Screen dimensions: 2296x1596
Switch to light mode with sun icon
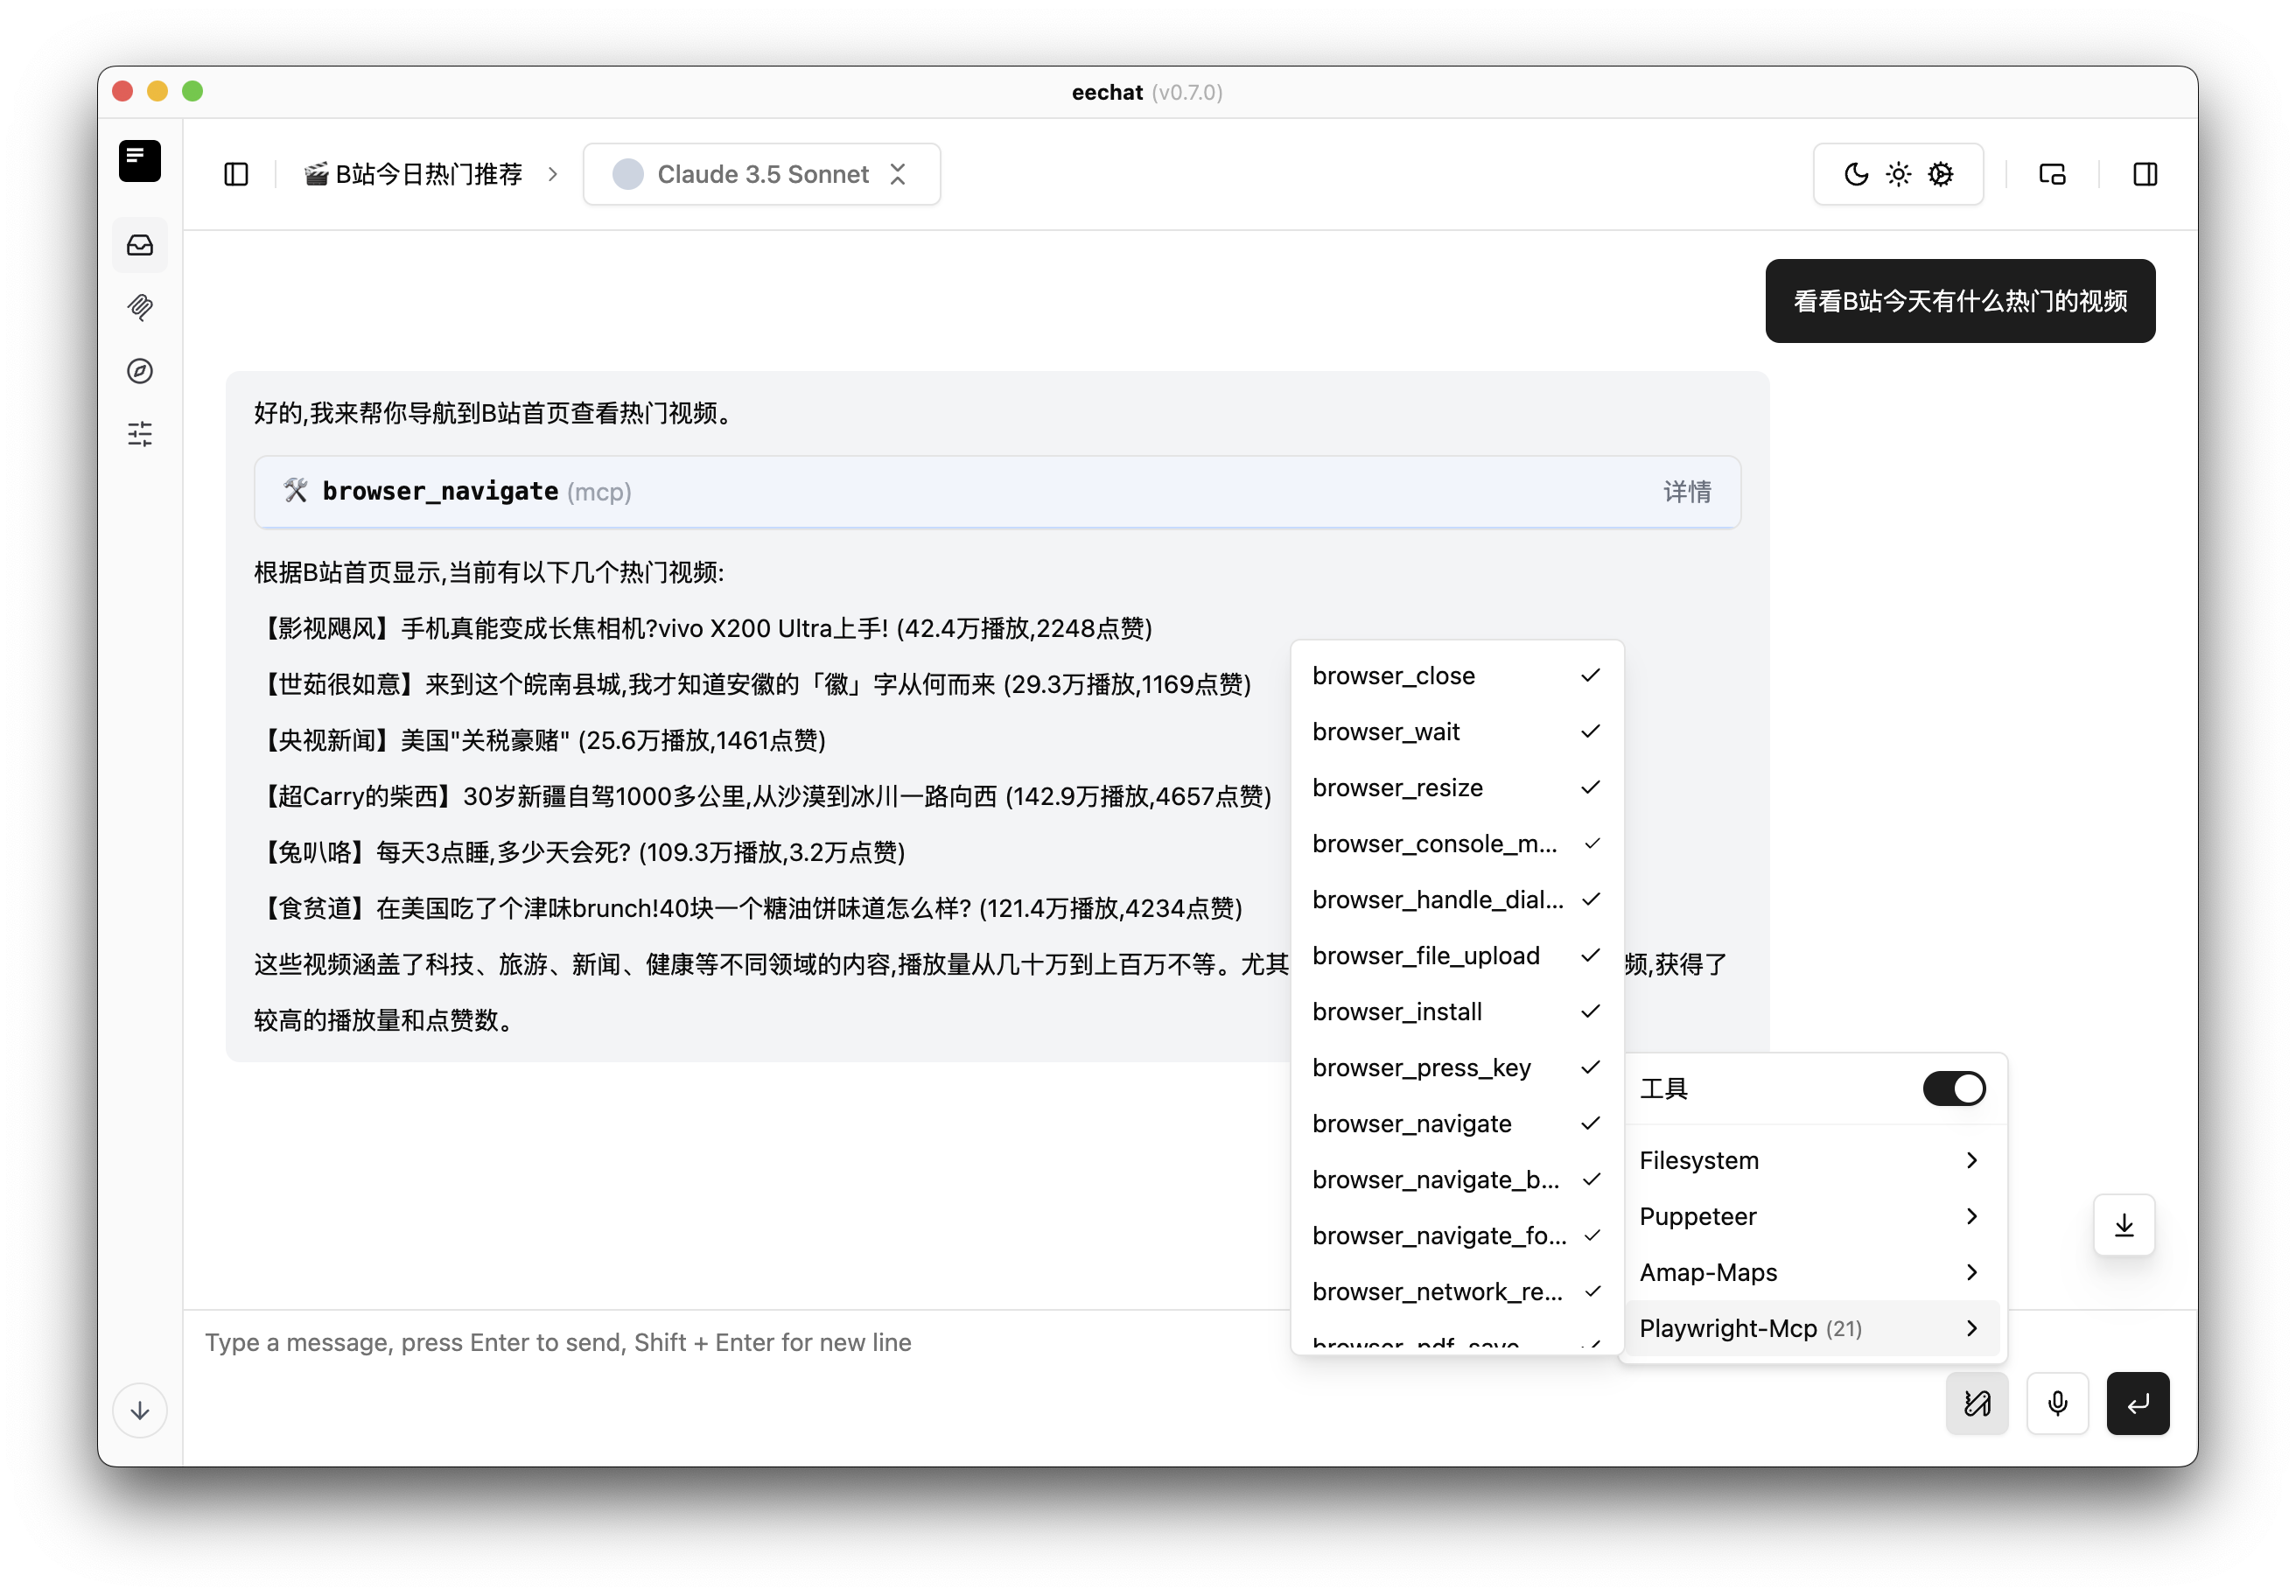click(1897, 173)
